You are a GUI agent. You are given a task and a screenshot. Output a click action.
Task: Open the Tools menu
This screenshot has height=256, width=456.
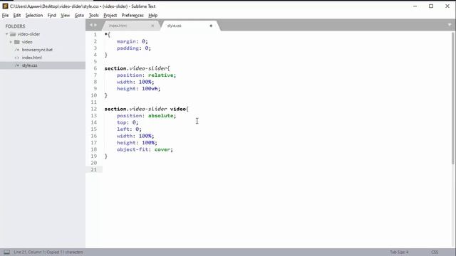pyautogui.click(x=93, y=16)
